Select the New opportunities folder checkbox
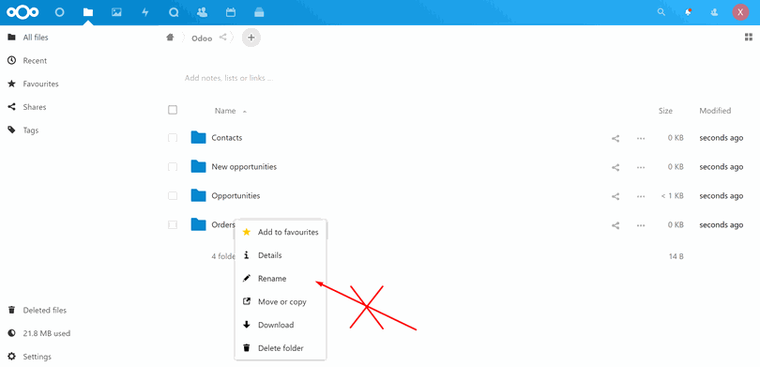 (x=173, y=167)
